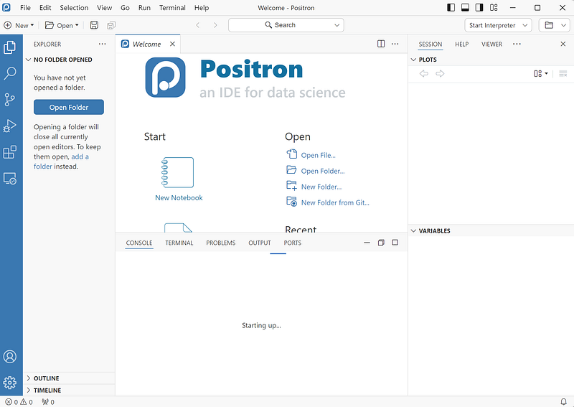
Task: Open the Search view in activity bar
Action: [10, 73]
